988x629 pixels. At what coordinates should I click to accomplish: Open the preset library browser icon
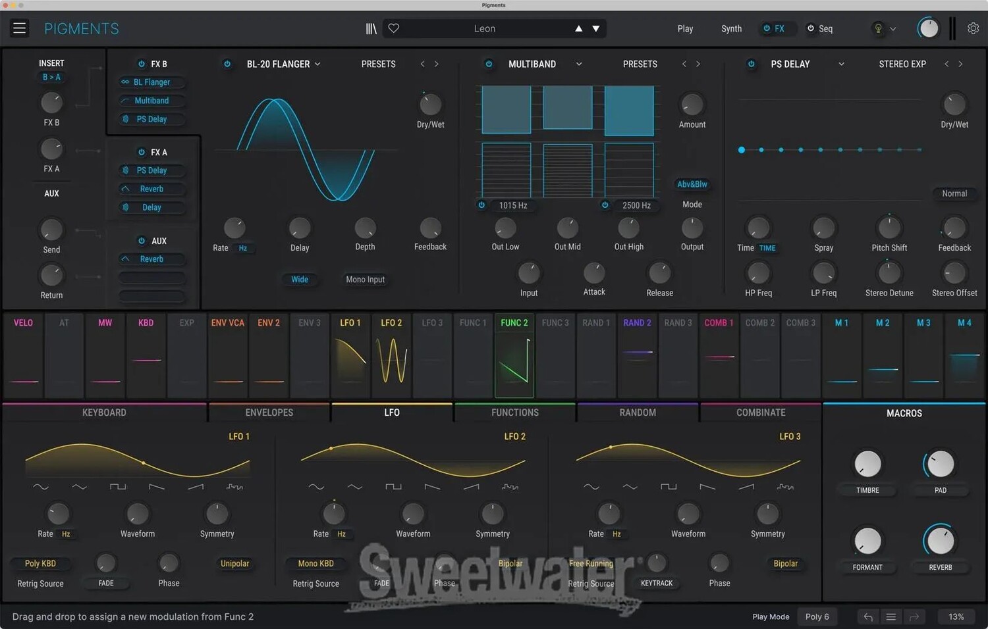coord(371,28)
